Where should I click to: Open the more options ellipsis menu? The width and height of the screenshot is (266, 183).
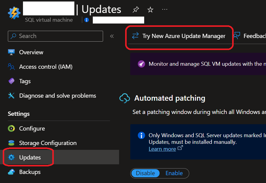pyautogui.click(x=165, y=10)
